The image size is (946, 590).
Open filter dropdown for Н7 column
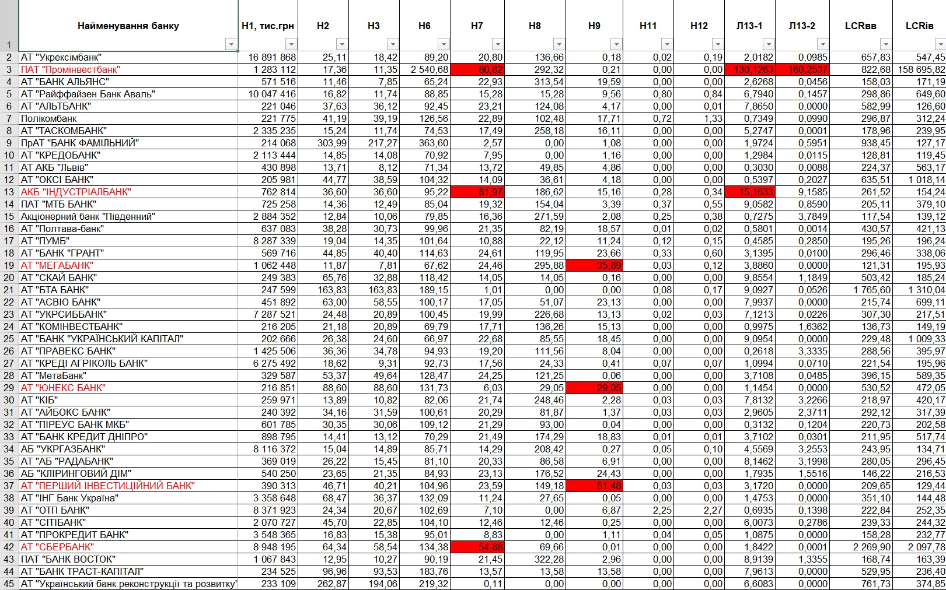pyautogui.click(x=498, y=44)
